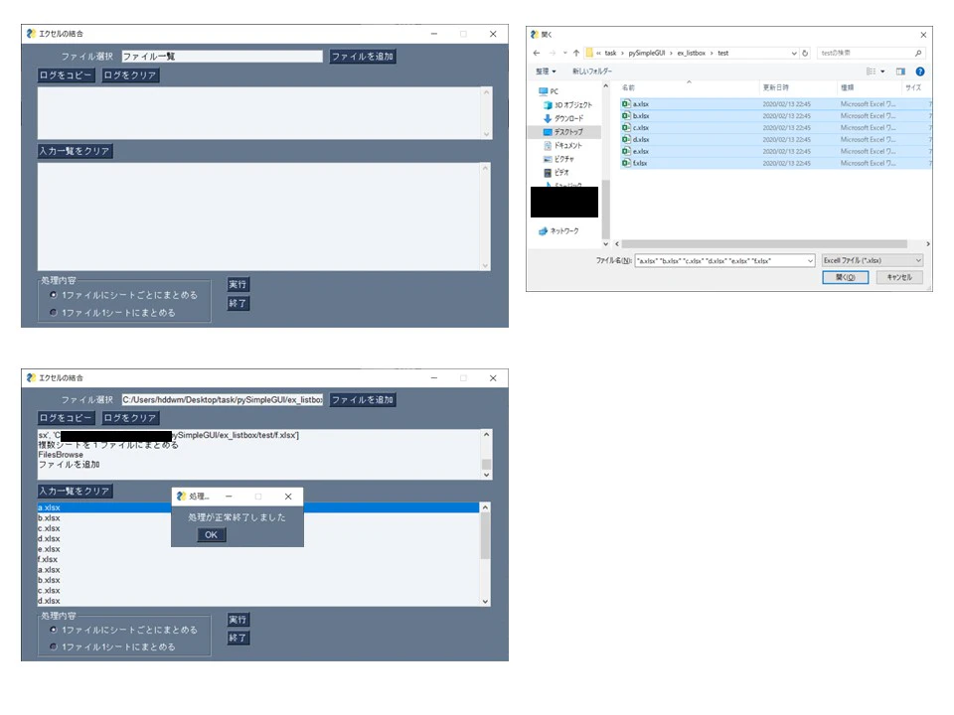The height and width of the screenshot is (715, 954).
Task: Toggle the preview pane icon in the file dialog
Action: point(900,71)
